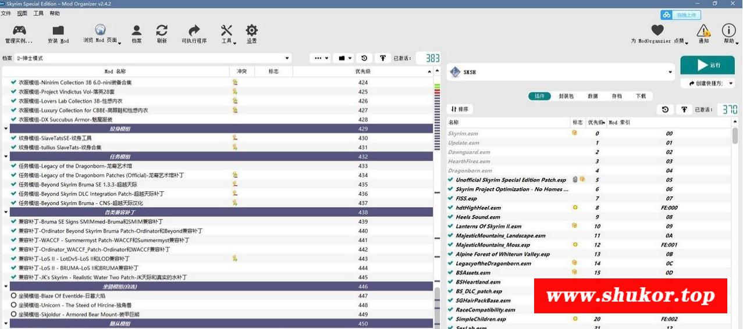The image size is (743, 329).
Task: Click the create backup icon above mod list
Action: click(382, 58)
